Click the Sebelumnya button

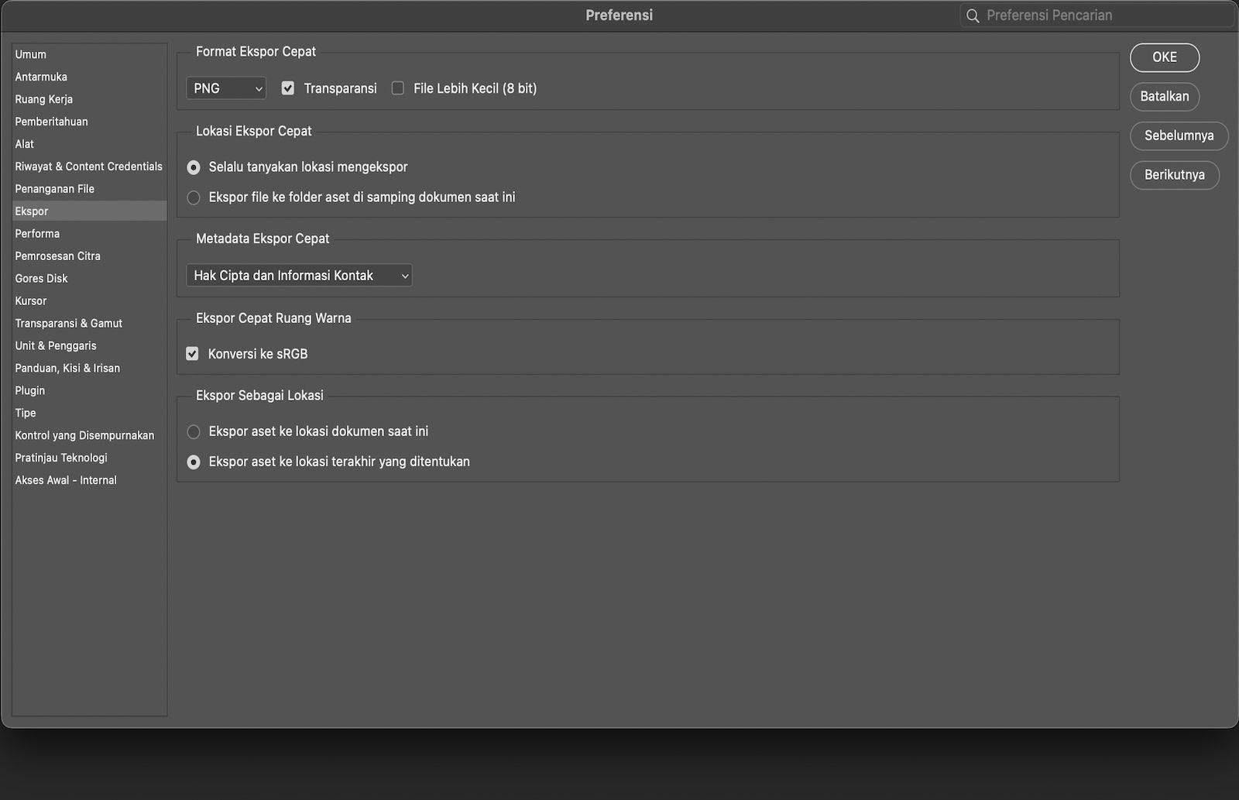point(1179,136)
